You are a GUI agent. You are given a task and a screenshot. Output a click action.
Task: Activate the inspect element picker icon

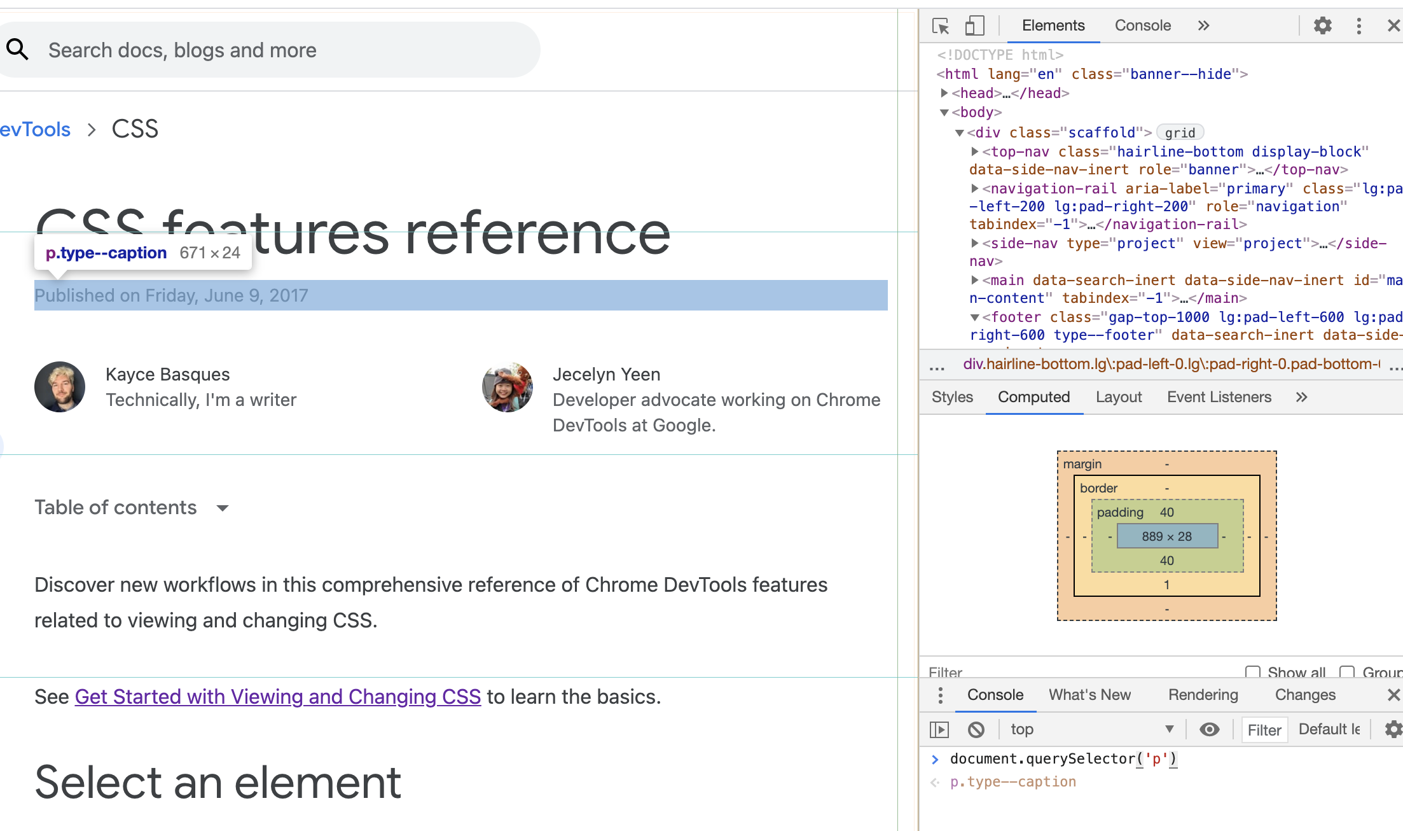[941, 25]
